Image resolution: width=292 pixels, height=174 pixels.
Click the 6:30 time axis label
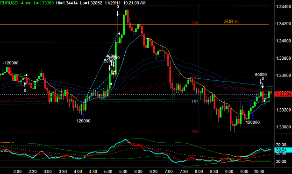click(x=153, y=171)
